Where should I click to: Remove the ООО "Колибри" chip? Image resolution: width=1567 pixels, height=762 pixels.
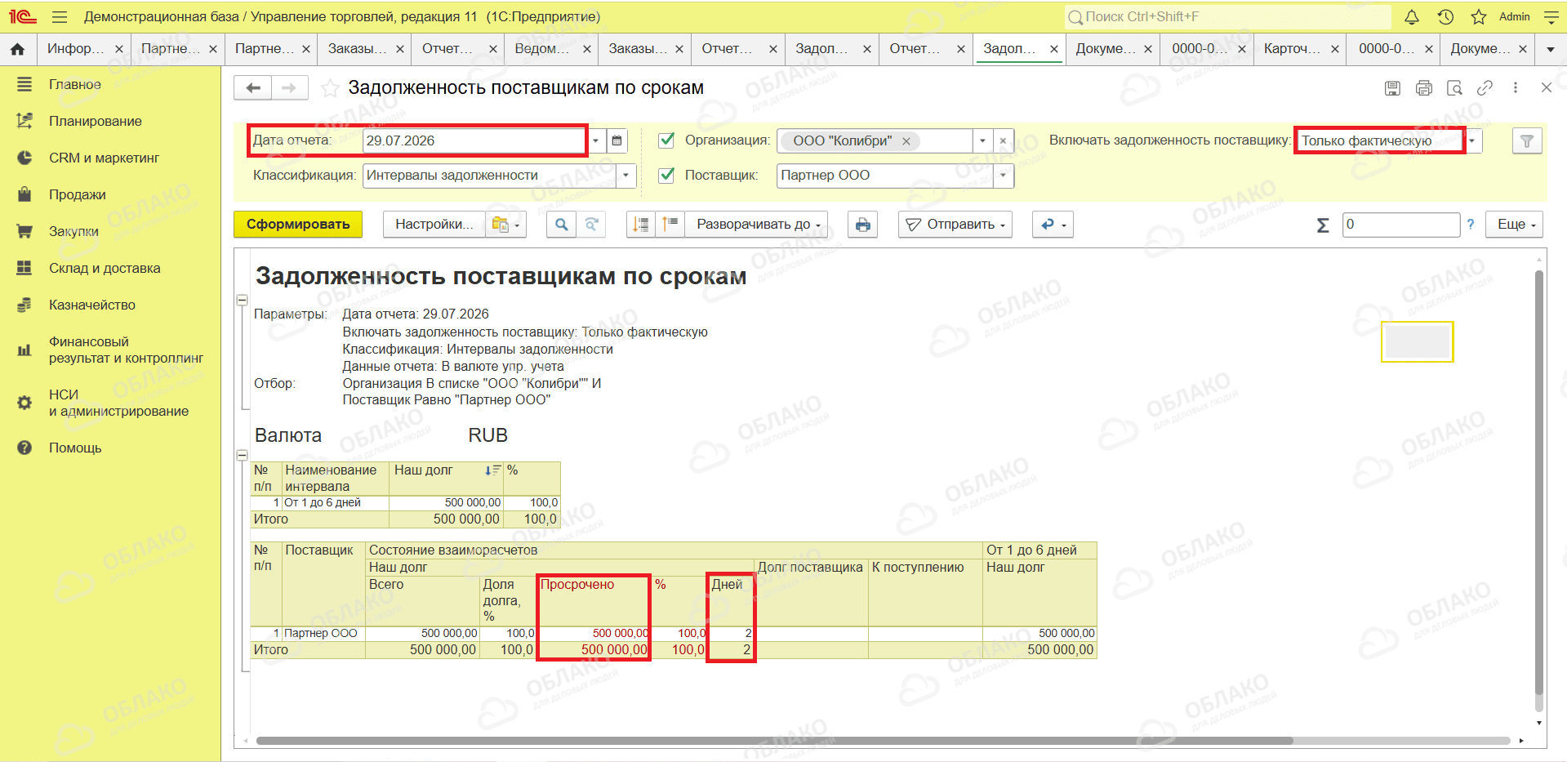(x=906, y=141)
